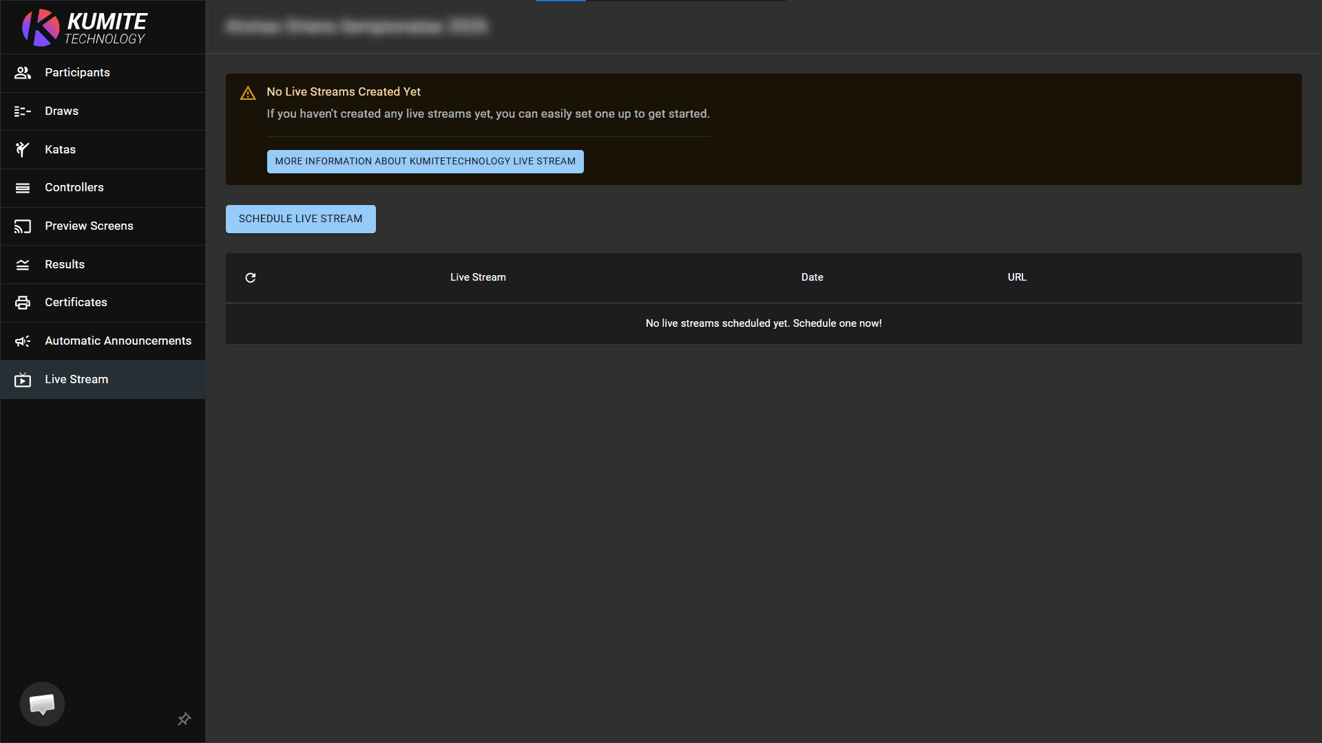The height and width of the screenshot is (743, 1322).
Task: Click the Date column header
Action: [x=812, y=277]
